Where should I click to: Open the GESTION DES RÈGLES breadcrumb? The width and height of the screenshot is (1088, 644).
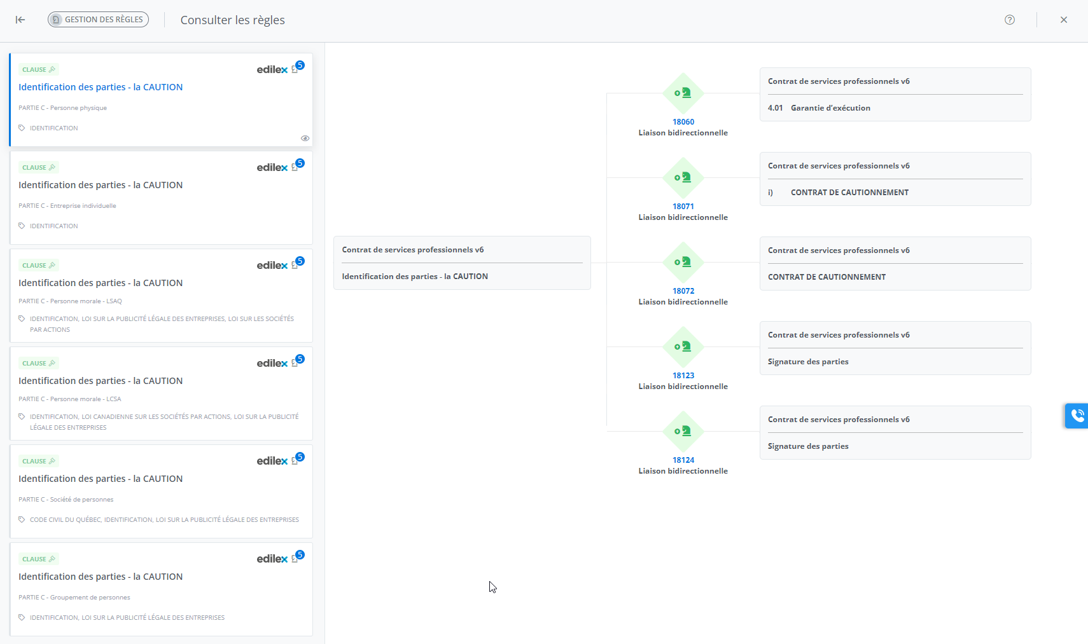(x=98, y=20)
